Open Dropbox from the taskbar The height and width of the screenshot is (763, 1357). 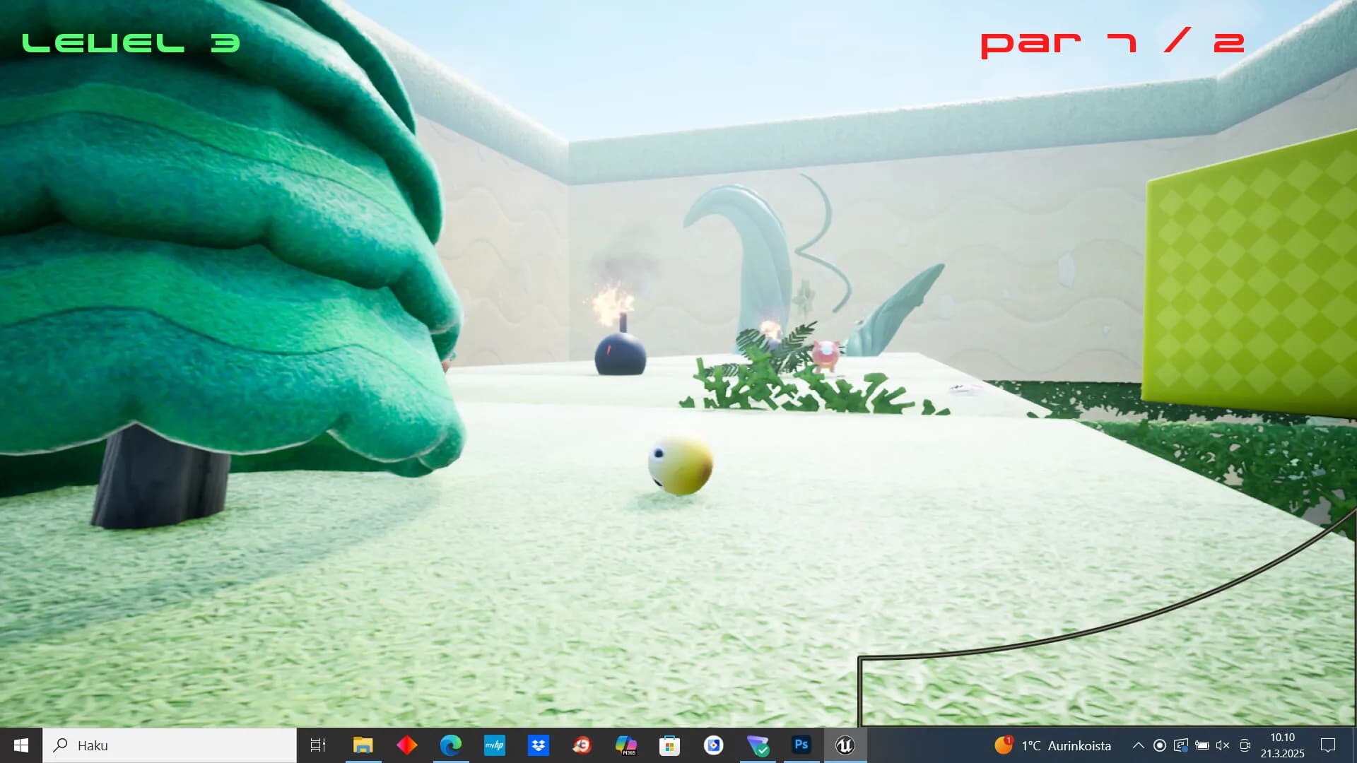coord(539,745)
